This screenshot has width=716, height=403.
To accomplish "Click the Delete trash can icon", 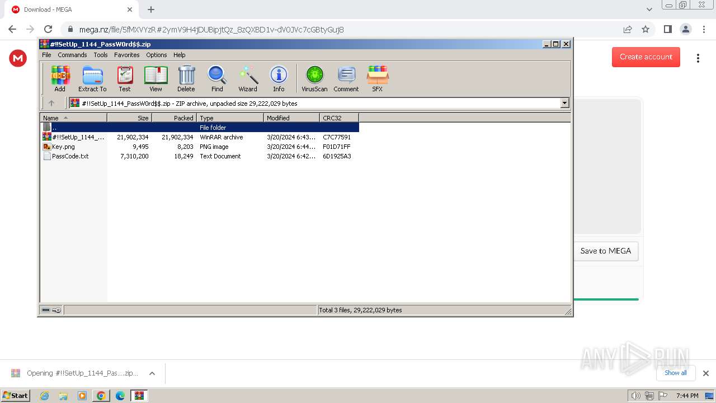I will [x=186, y=78].
